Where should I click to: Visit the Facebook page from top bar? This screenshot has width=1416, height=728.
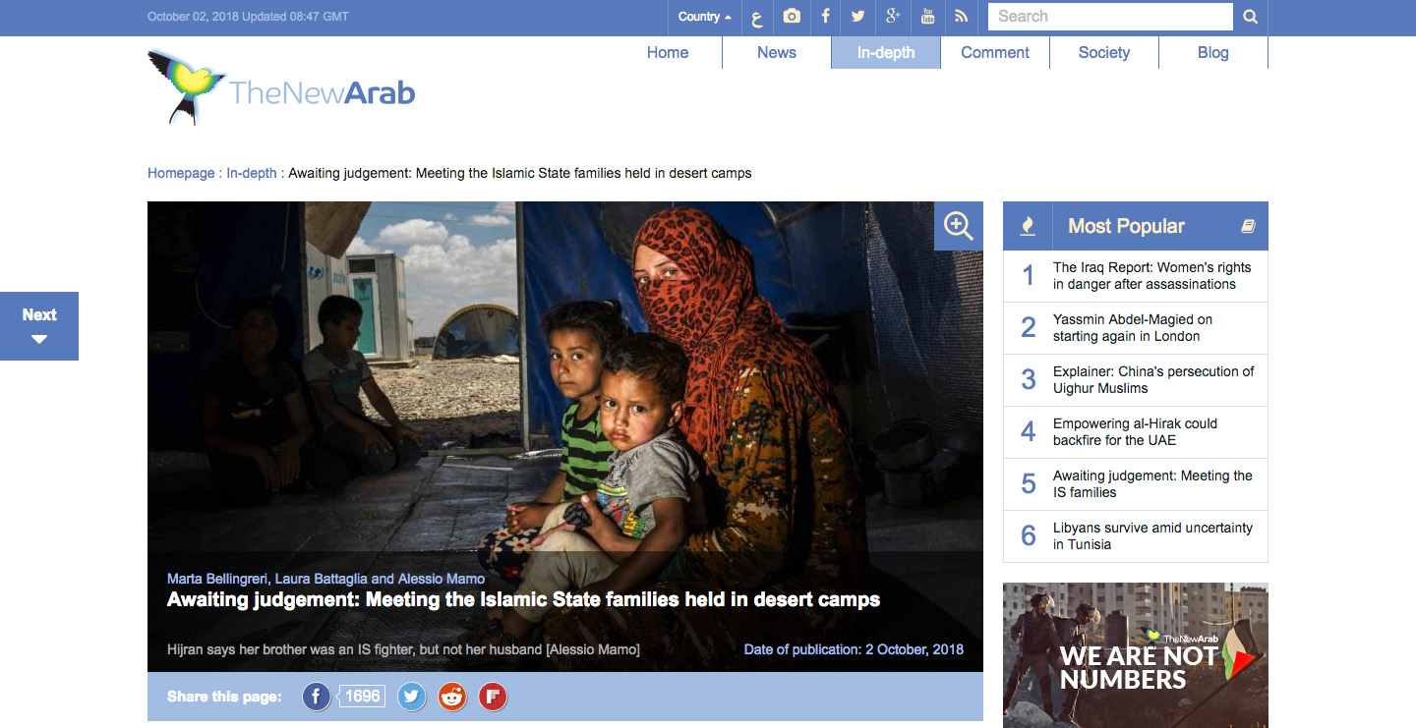[x=826, y=17]
